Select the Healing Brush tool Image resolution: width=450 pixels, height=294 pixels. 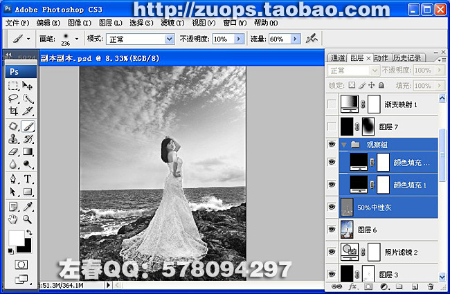tap(13, 126)
